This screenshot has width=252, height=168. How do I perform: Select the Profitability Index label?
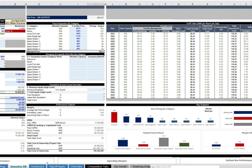click(34, 113)
